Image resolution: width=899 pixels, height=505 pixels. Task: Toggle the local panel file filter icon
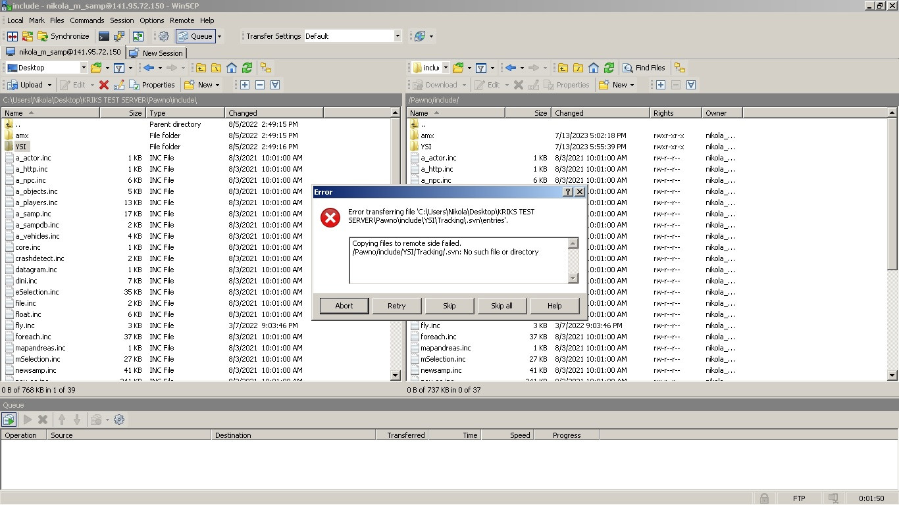tap(119, 68)
